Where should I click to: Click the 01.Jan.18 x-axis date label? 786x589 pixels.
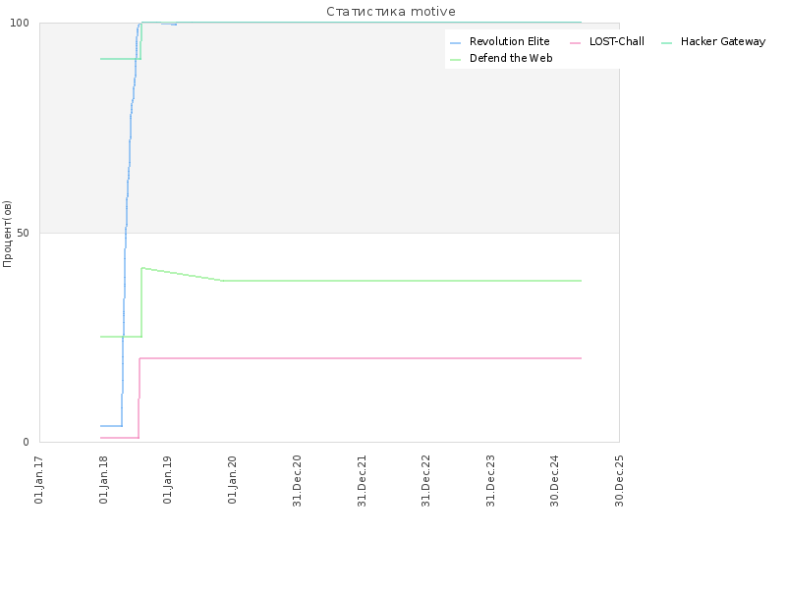(104, 479)
